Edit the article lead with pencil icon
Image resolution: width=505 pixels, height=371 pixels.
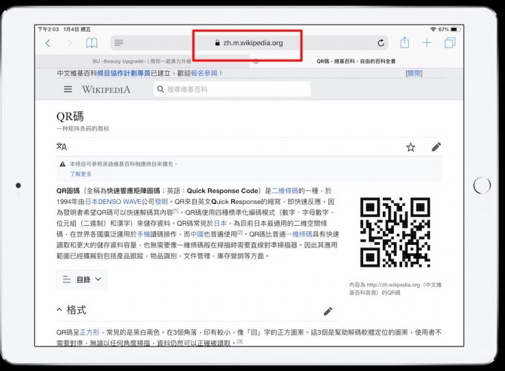436,147
